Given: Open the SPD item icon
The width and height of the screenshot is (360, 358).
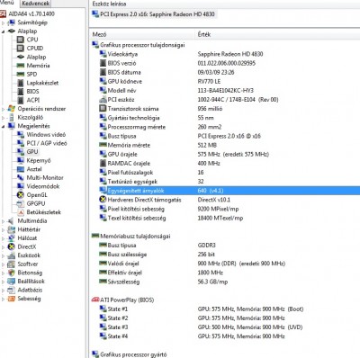Looking at the screenshot, I should coord(21,74).
